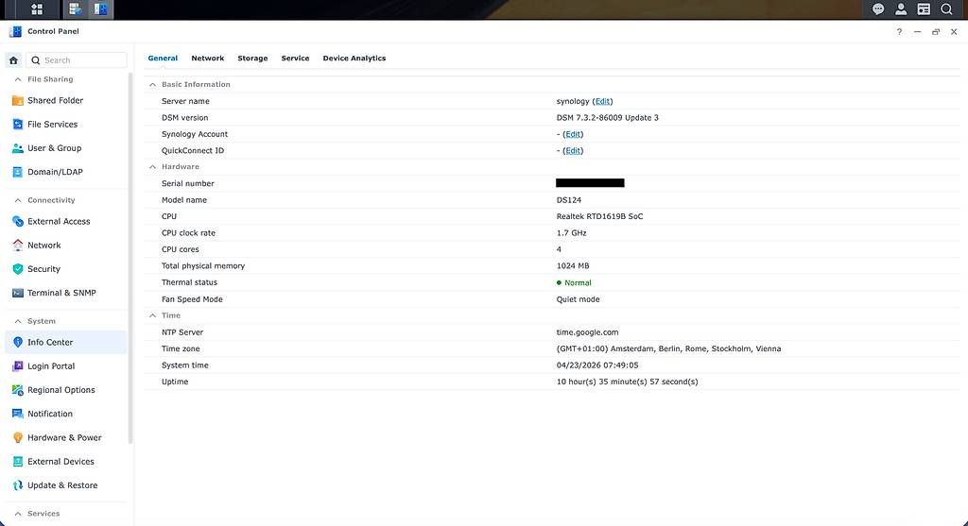
Task: Open the DSM Main Menu grid icon
Action: pyautogui.click(x=37, y=9)
